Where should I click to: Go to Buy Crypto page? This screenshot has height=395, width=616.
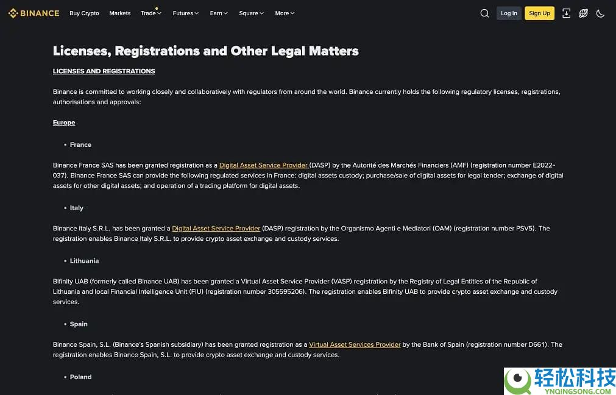pos(84,13)
